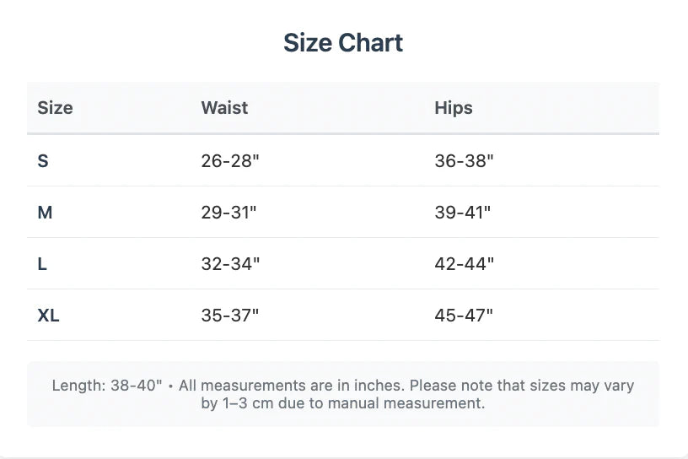
Task: Select the Hips column header
Action: point(454,108)
